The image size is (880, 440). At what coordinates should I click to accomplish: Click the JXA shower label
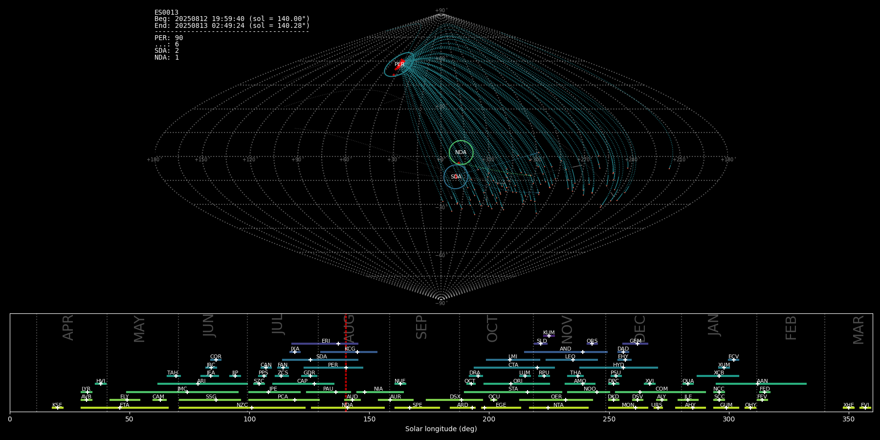295,349
